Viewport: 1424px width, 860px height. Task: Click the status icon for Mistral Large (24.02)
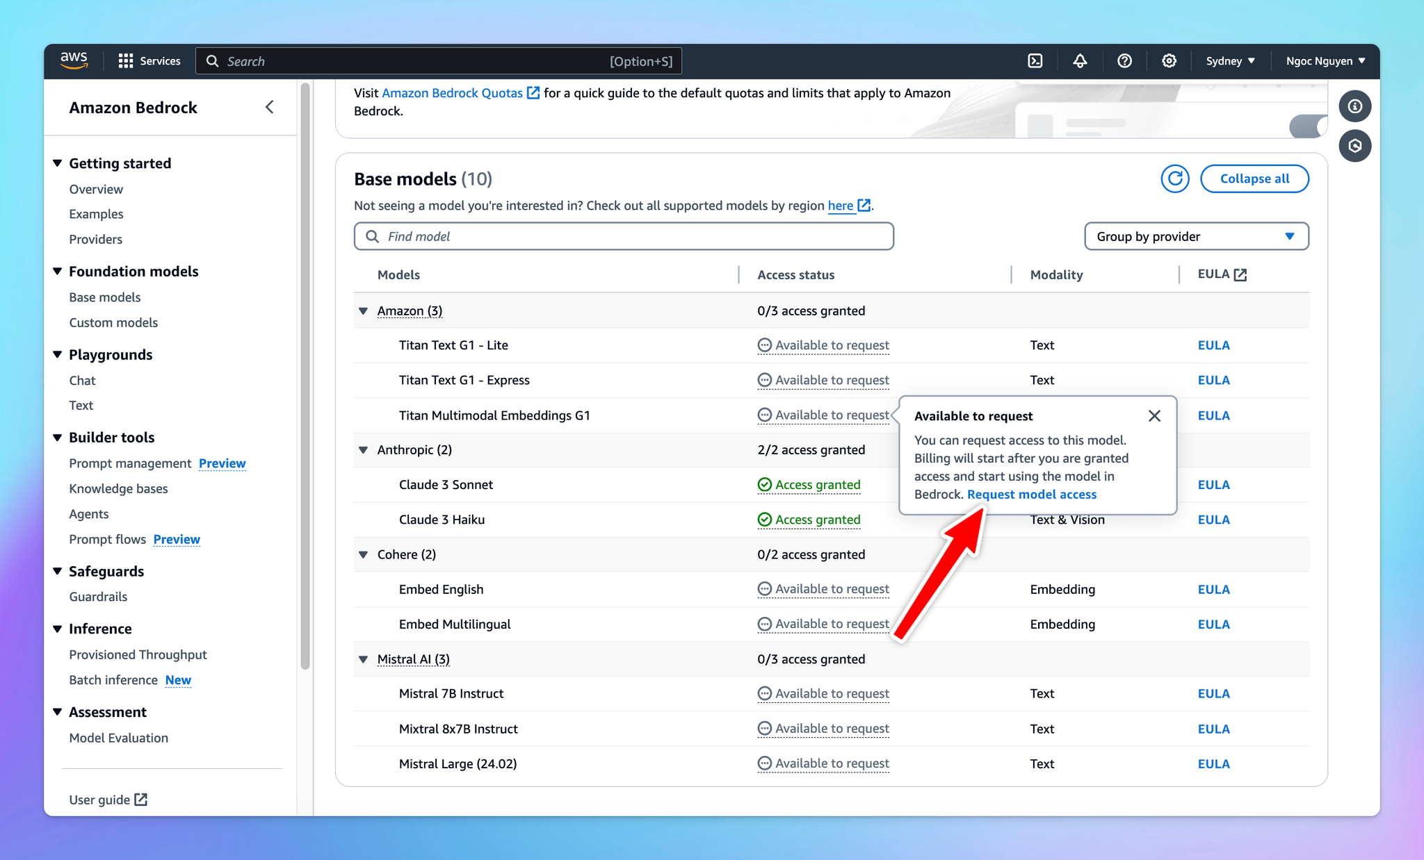pyautogui.click(x=764, y=763)
